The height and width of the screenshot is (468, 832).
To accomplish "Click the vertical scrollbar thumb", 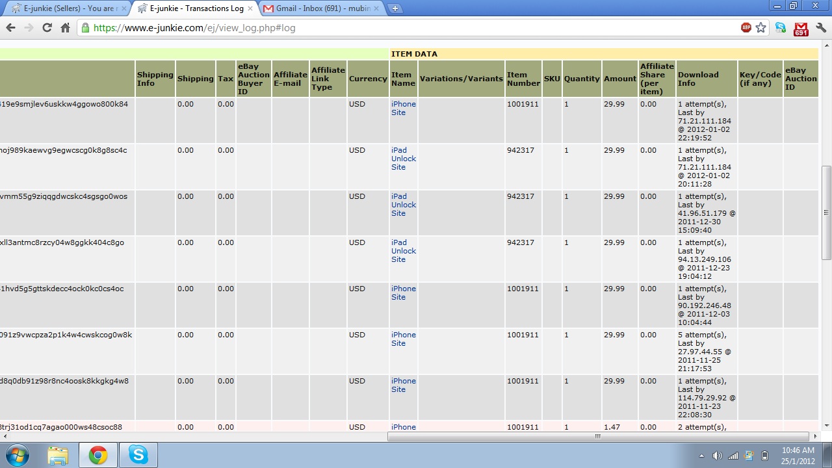I will [x=826, y=213].
